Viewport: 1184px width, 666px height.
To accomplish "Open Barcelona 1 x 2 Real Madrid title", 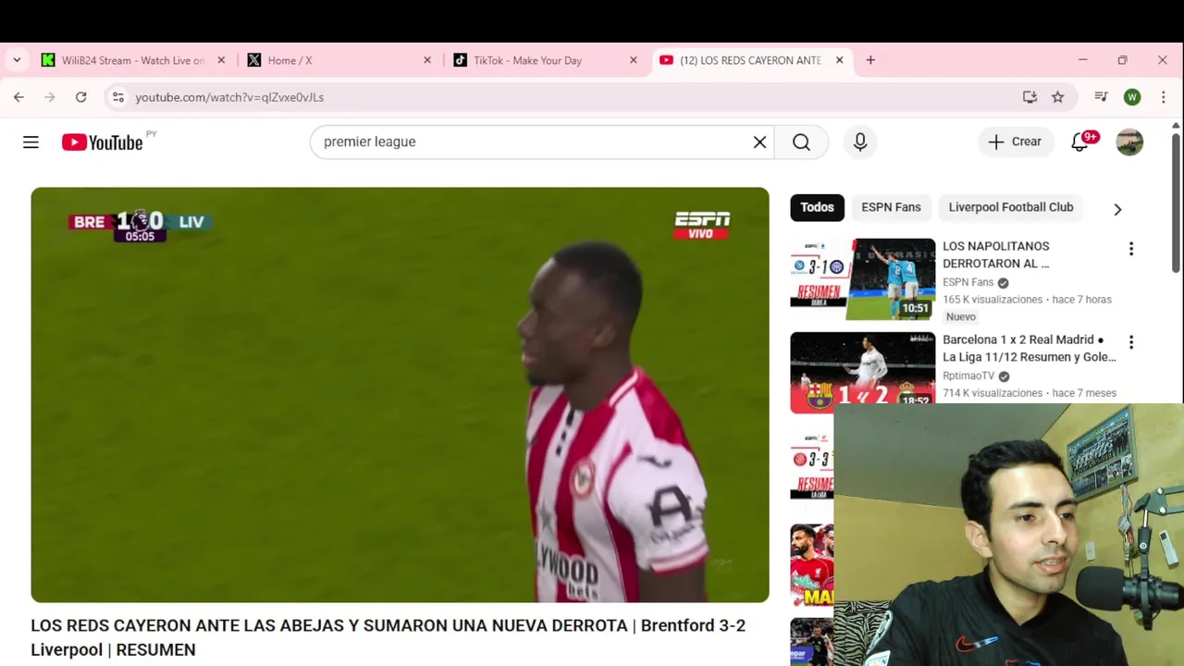I will point(1030,348).
